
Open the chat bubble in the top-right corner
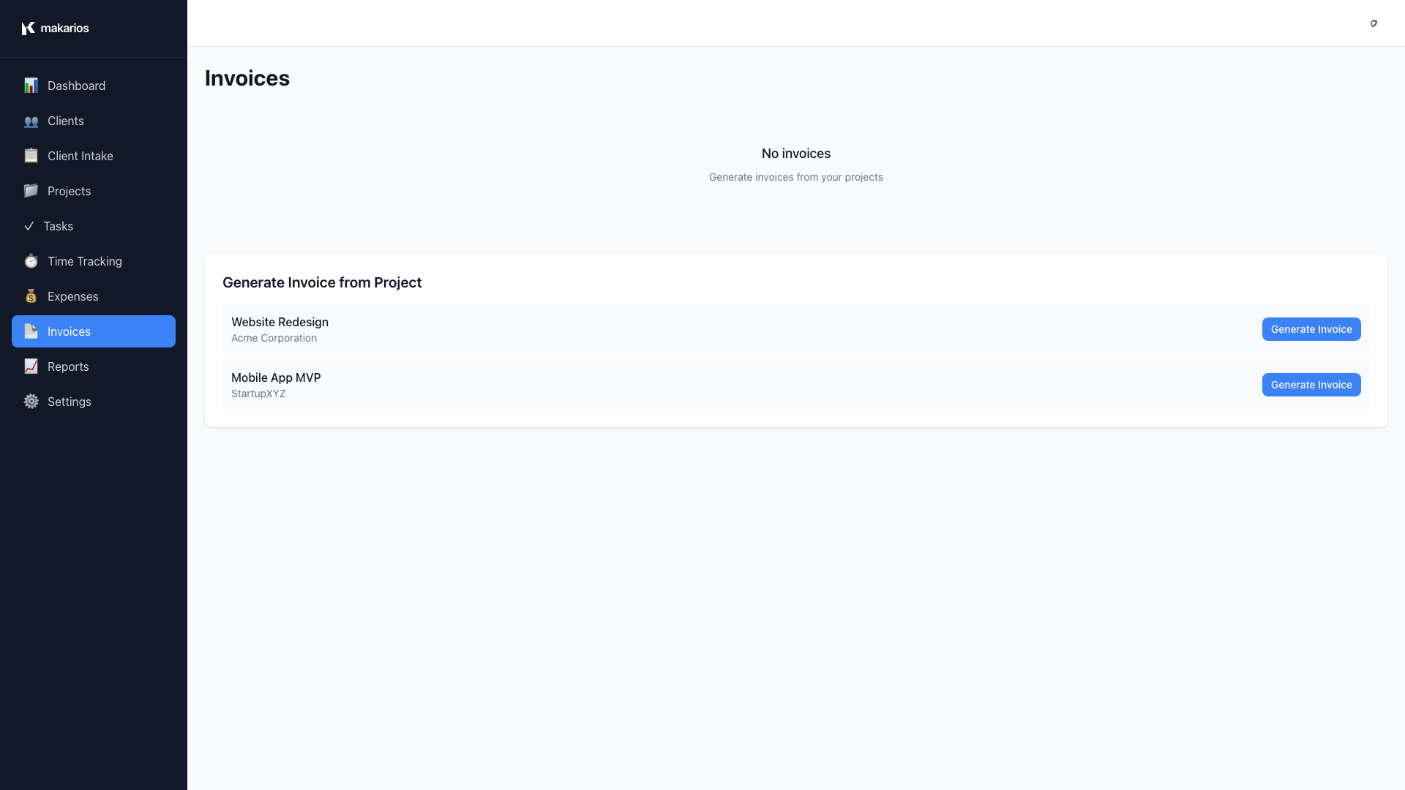pyautogui.click(x=1374, y=23)
